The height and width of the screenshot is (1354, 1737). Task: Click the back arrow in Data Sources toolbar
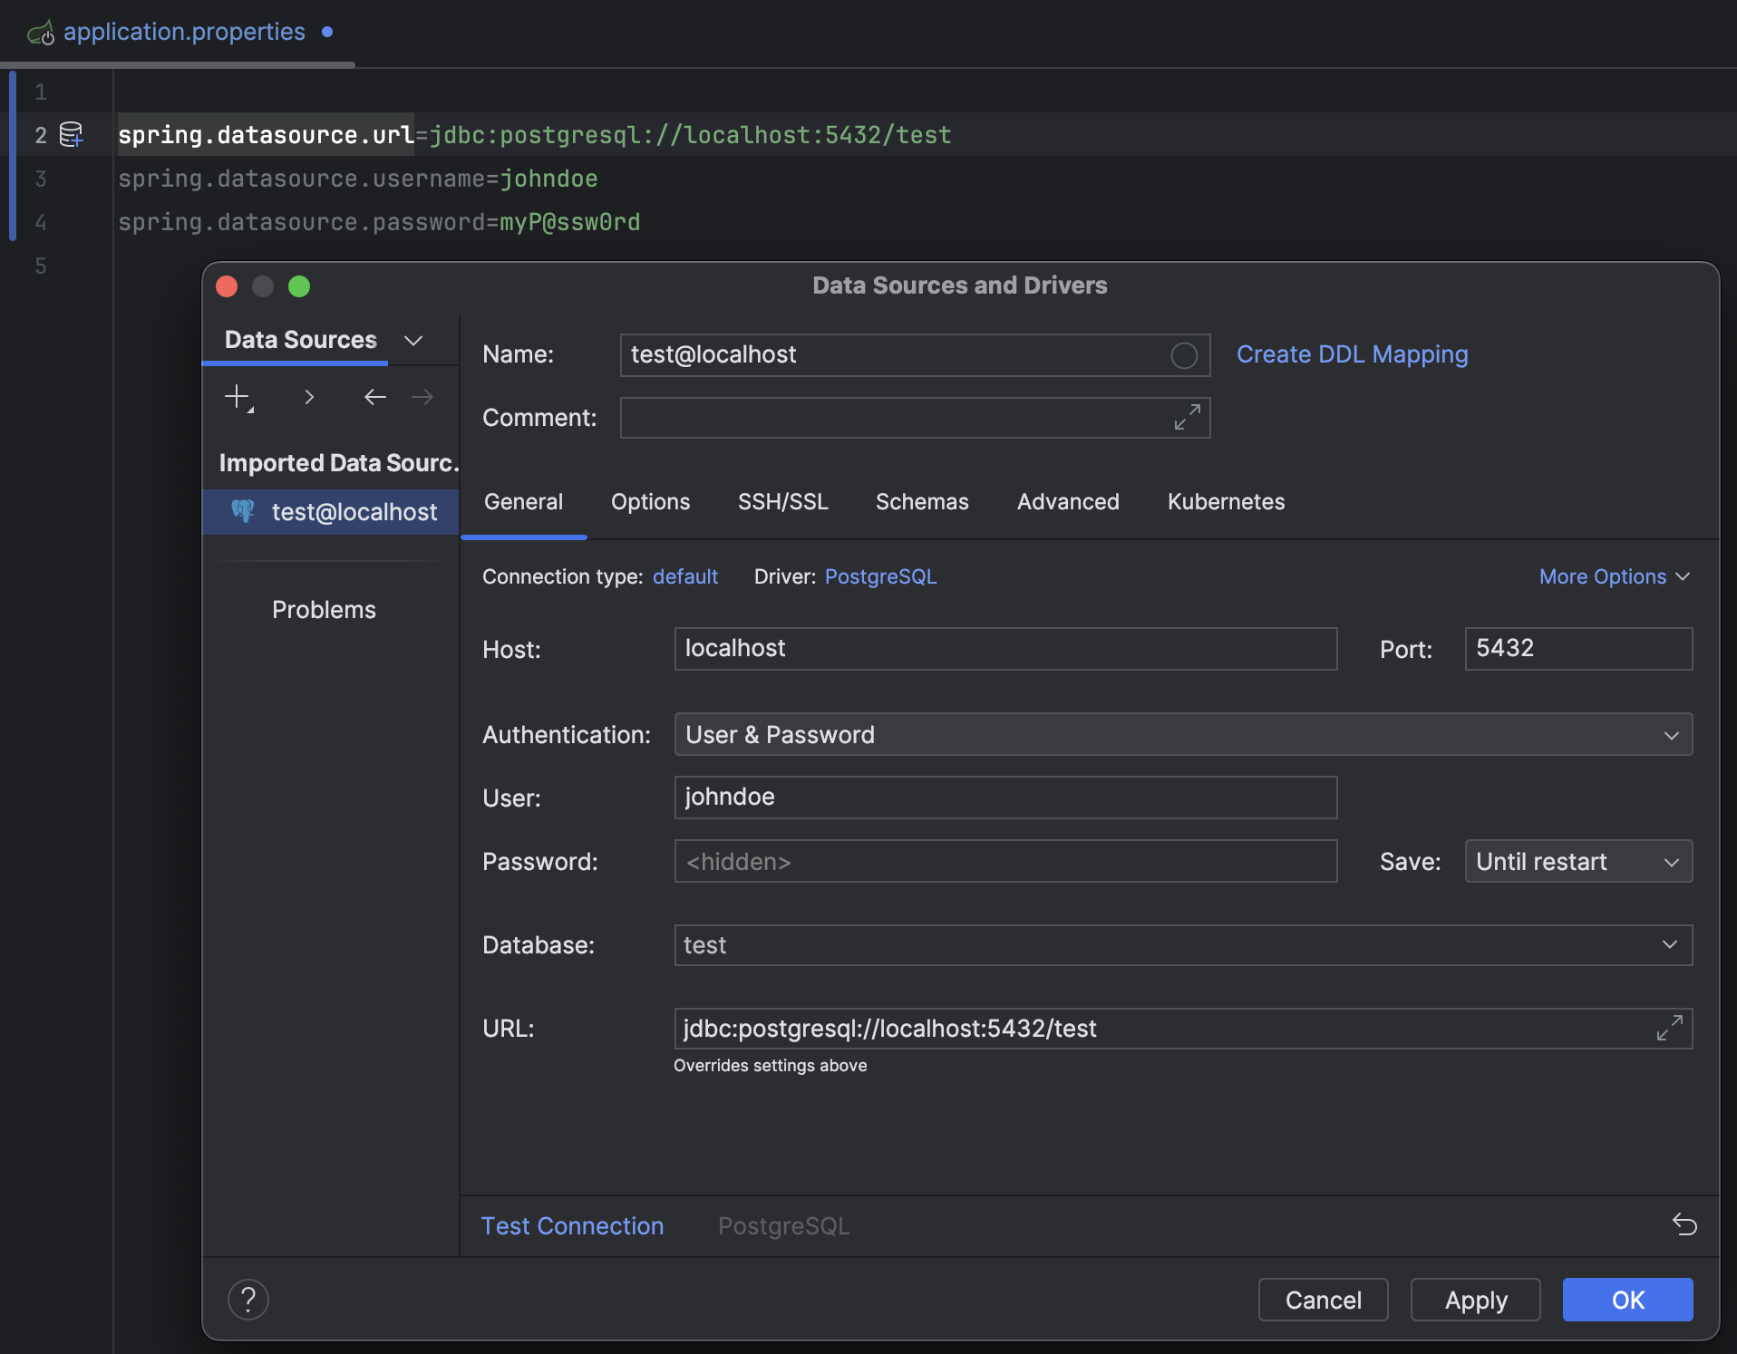pyautogui.click(x=374, y=396)
